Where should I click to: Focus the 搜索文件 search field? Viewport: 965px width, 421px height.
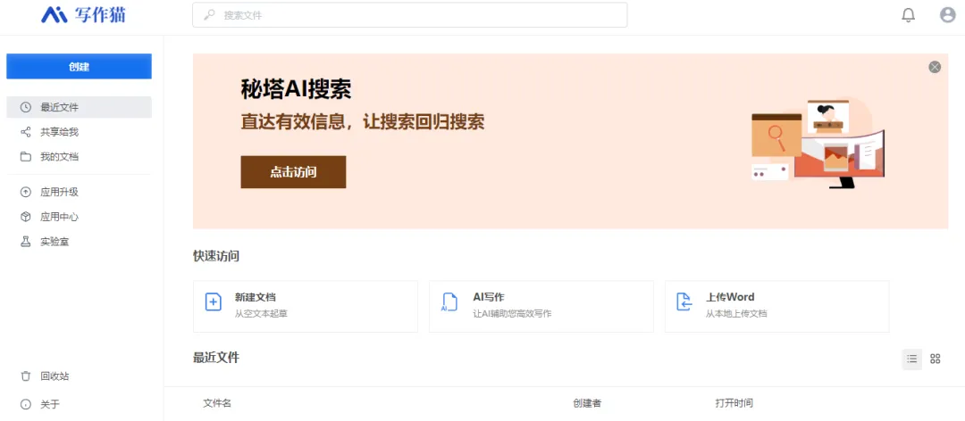coord(410,15)
